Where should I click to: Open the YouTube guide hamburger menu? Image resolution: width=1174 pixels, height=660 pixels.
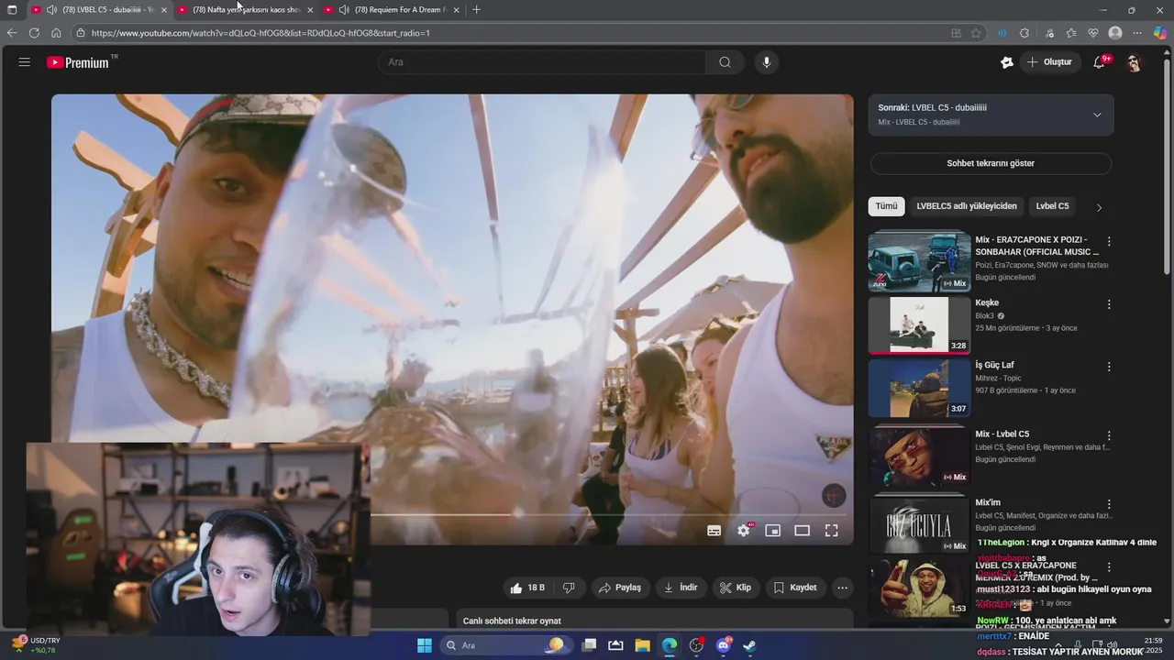[25, 62]
